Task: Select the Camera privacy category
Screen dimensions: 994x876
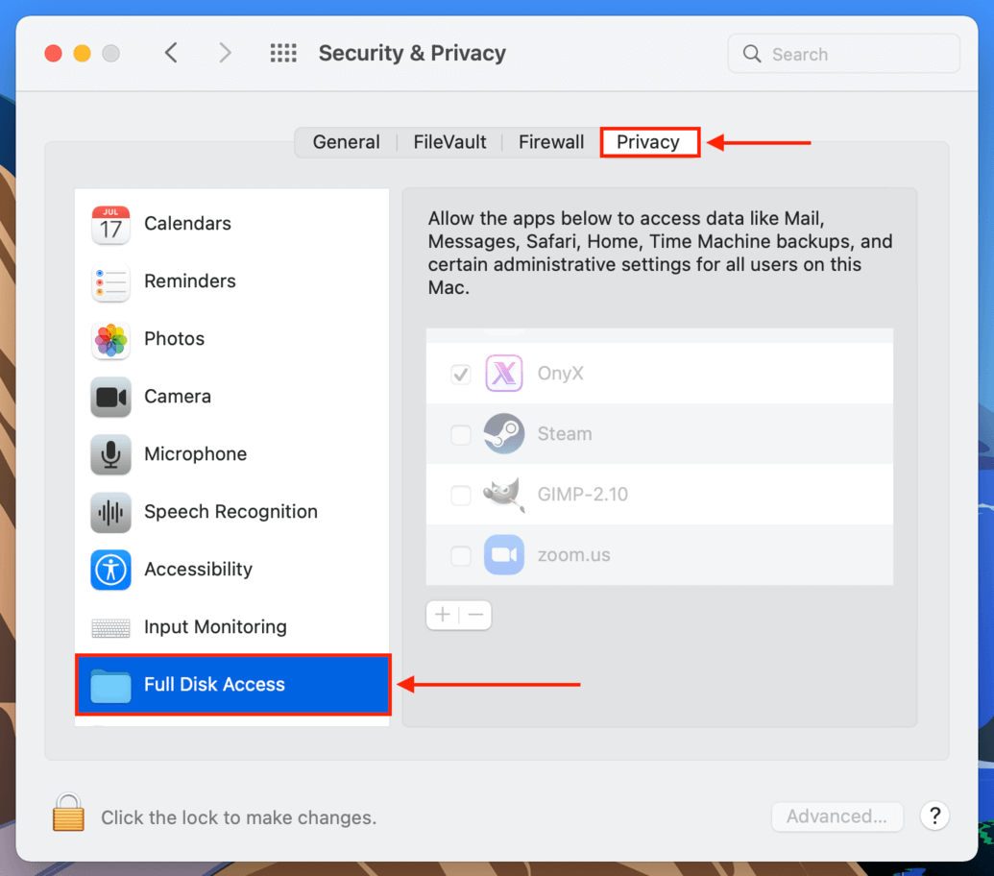Action: (231, 397)
